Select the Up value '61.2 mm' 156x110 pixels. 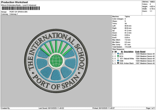pyautogui.click(x=128, y=31)
